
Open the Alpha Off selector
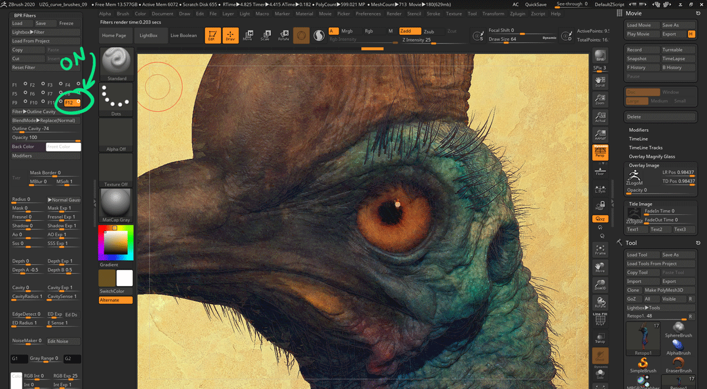tap(117, 135)
